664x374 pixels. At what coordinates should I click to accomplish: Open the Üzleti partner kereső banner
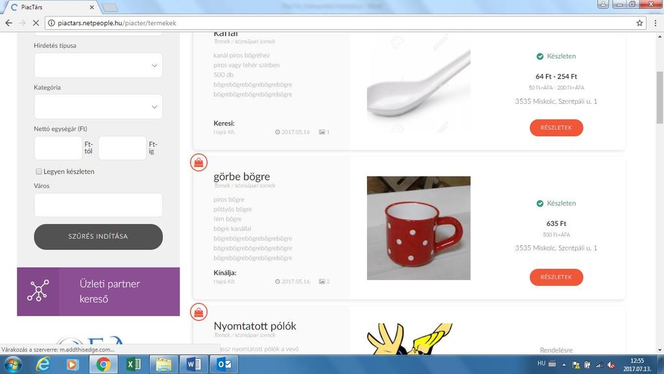coord(99,292)
